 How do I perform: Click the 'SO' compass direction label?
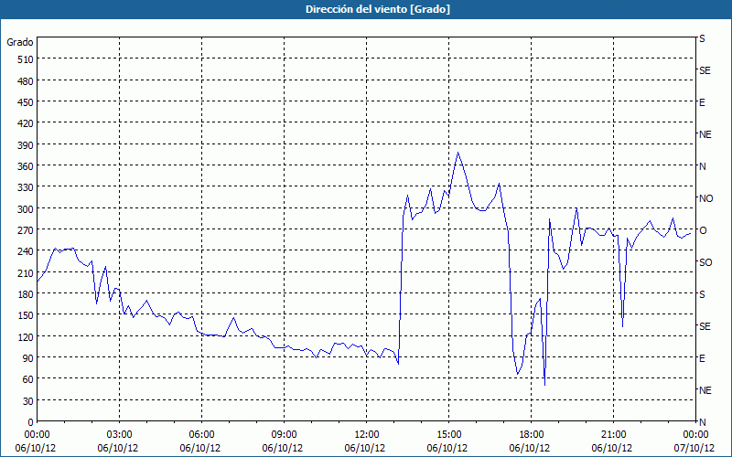click(705, 262)
